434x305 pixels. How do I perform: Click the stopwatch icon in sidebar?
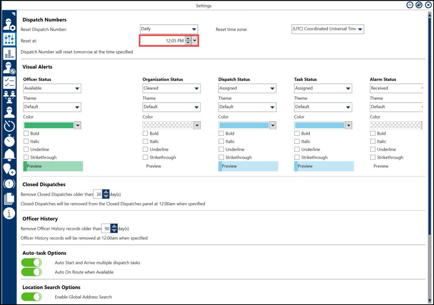9,141
